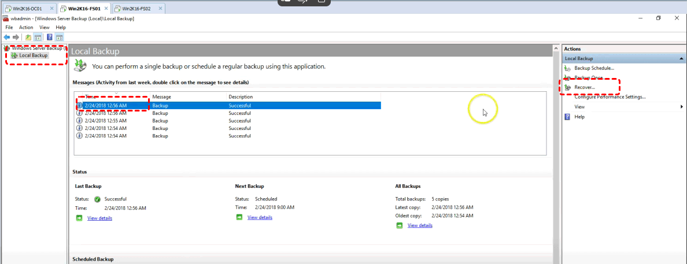Click the Up One Level folder icon

[28, 38]
